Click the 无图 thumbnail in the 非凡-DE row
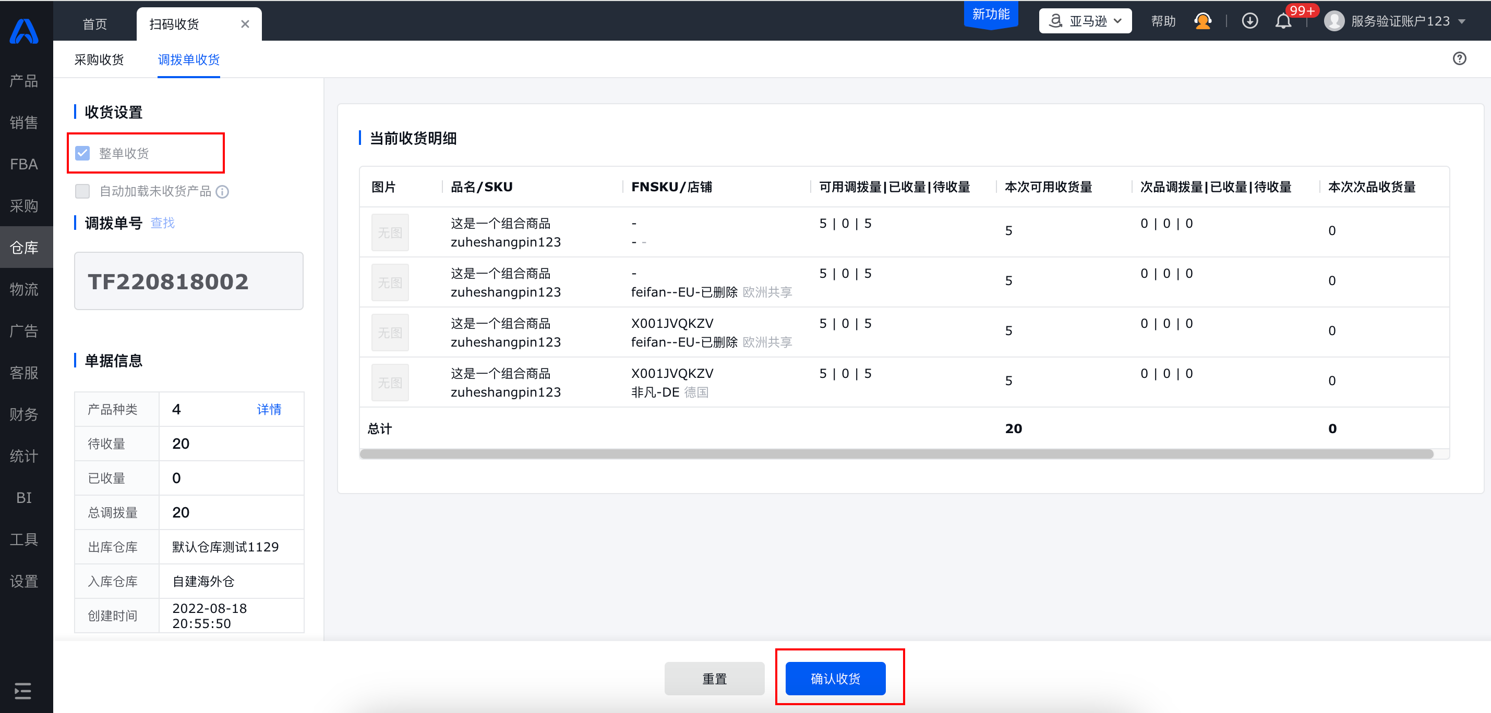 click(x=390, y=382)
